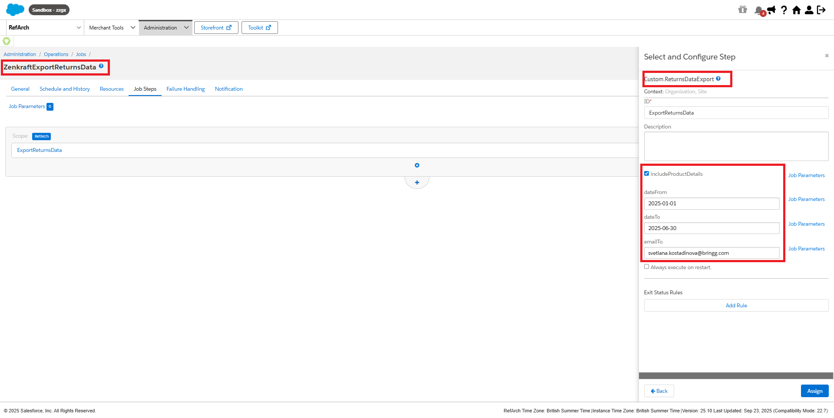
Task: Open the notifications bell with 4 alerts
Action: pos(758,10)
